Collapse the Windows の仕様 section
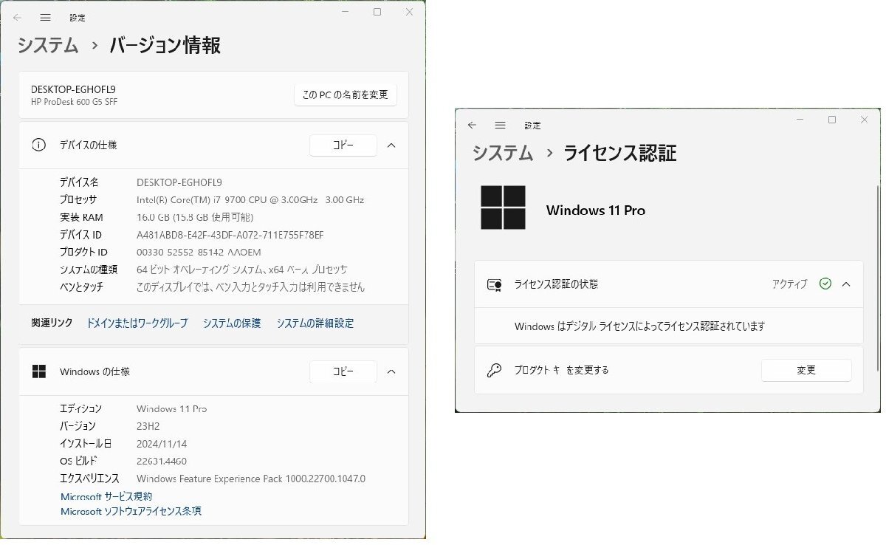Image resolution: width=886 pixels, height=545 pixels. pyautogui.click(x=392, y=371)
